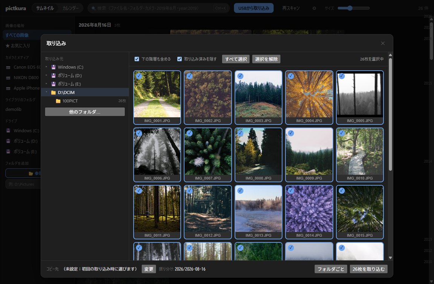
Task: Select IMG_0015.JPG bamboo canopy thumbnail
Action: 360,212
